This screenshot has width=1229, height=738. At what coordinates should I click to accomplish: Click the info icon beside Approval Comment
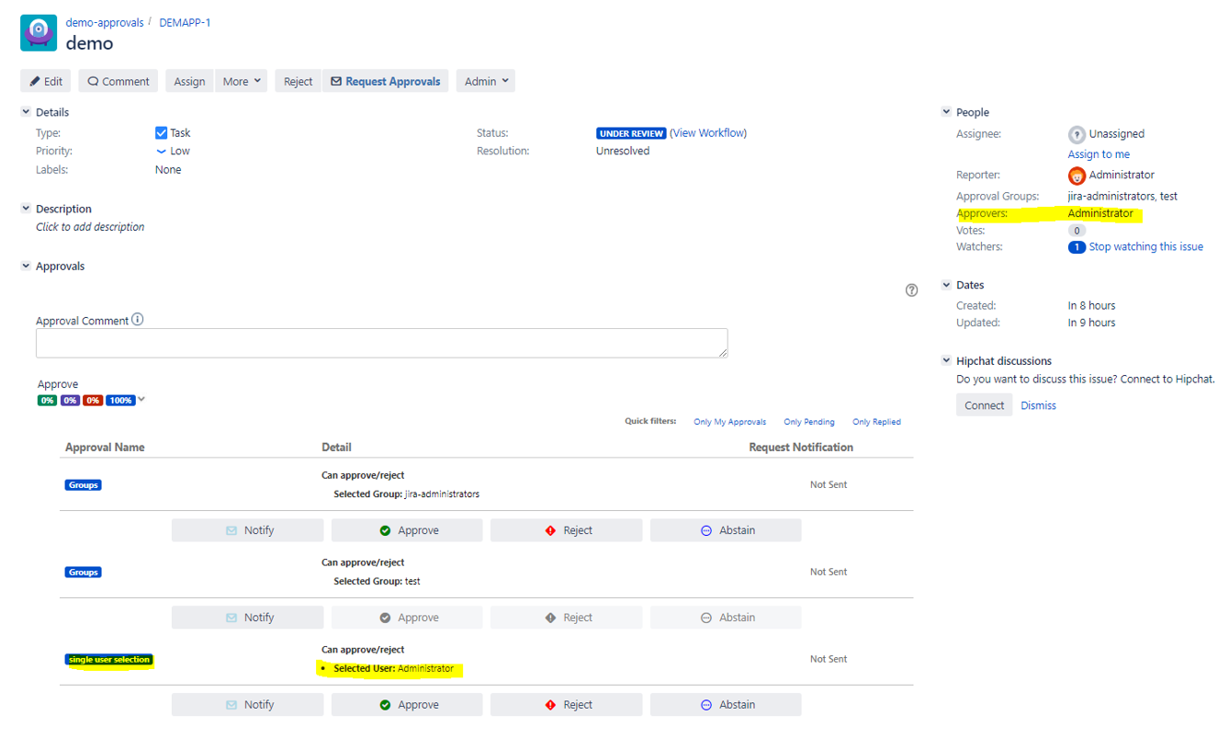[x=138, y=320]
